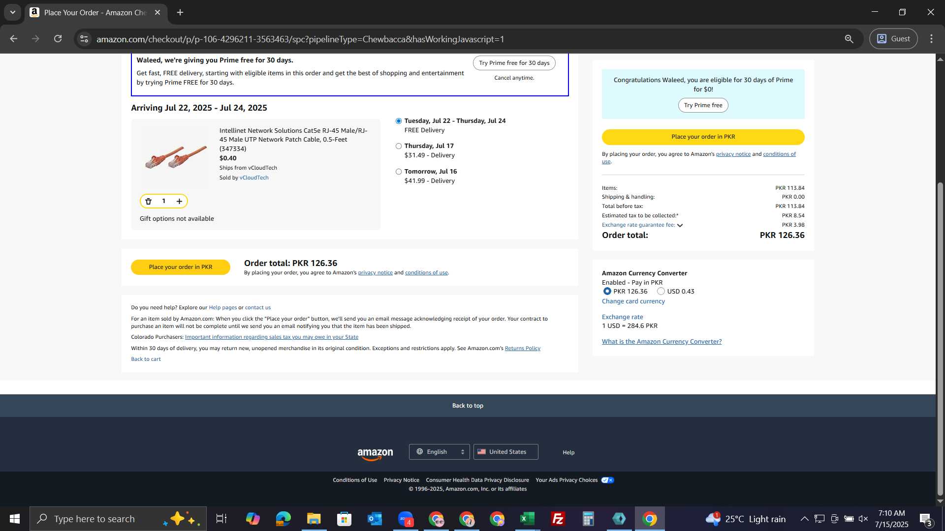Place your order in PKR in sidebar

(x=703, y=137)
